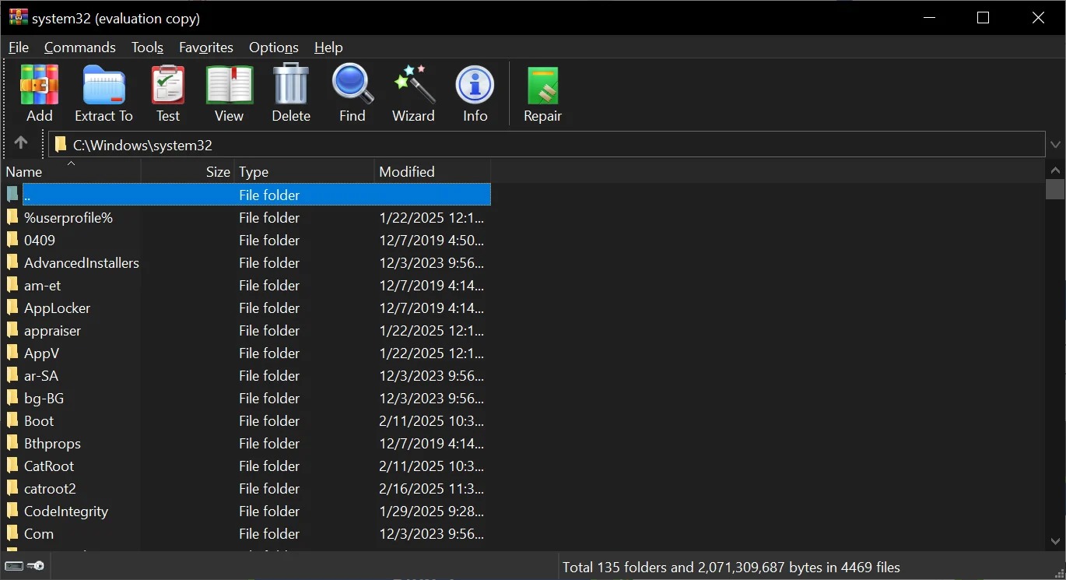Click the Add archive toolbar icon
The width and height of the screenshot is (1066, 580).
point(39,93)
